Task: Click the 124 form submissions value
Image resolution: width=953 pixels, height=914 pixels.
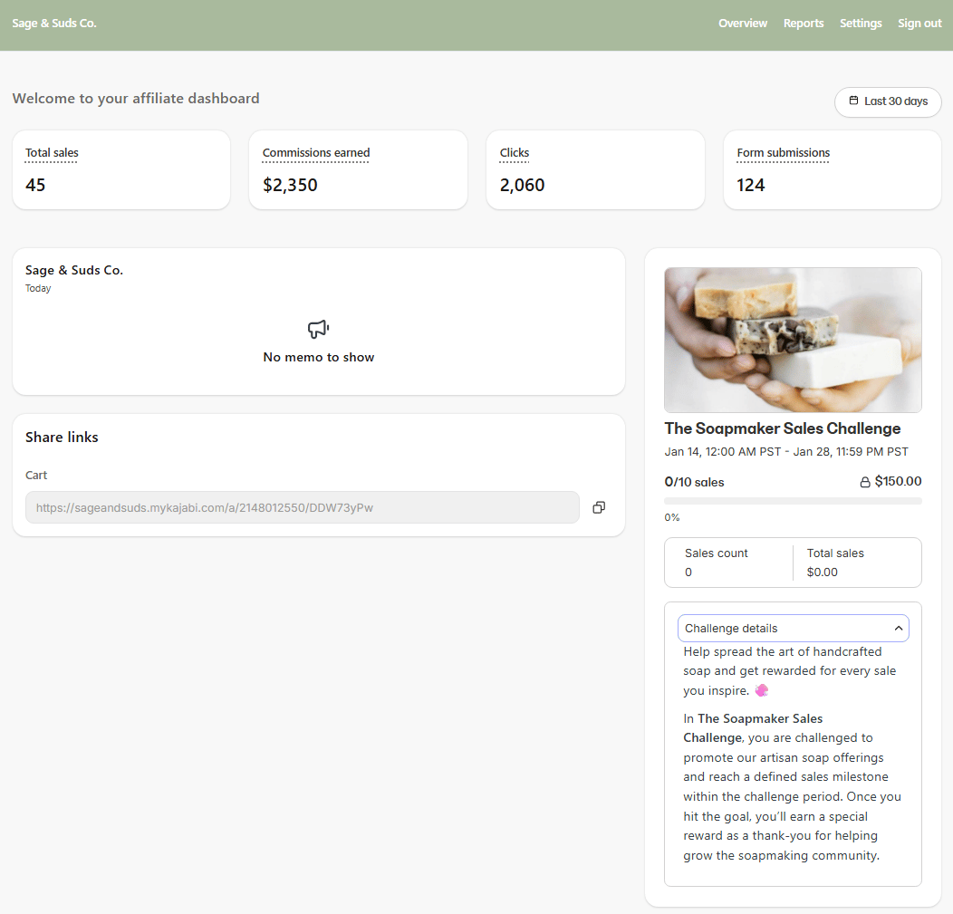Action: point(751,185)
